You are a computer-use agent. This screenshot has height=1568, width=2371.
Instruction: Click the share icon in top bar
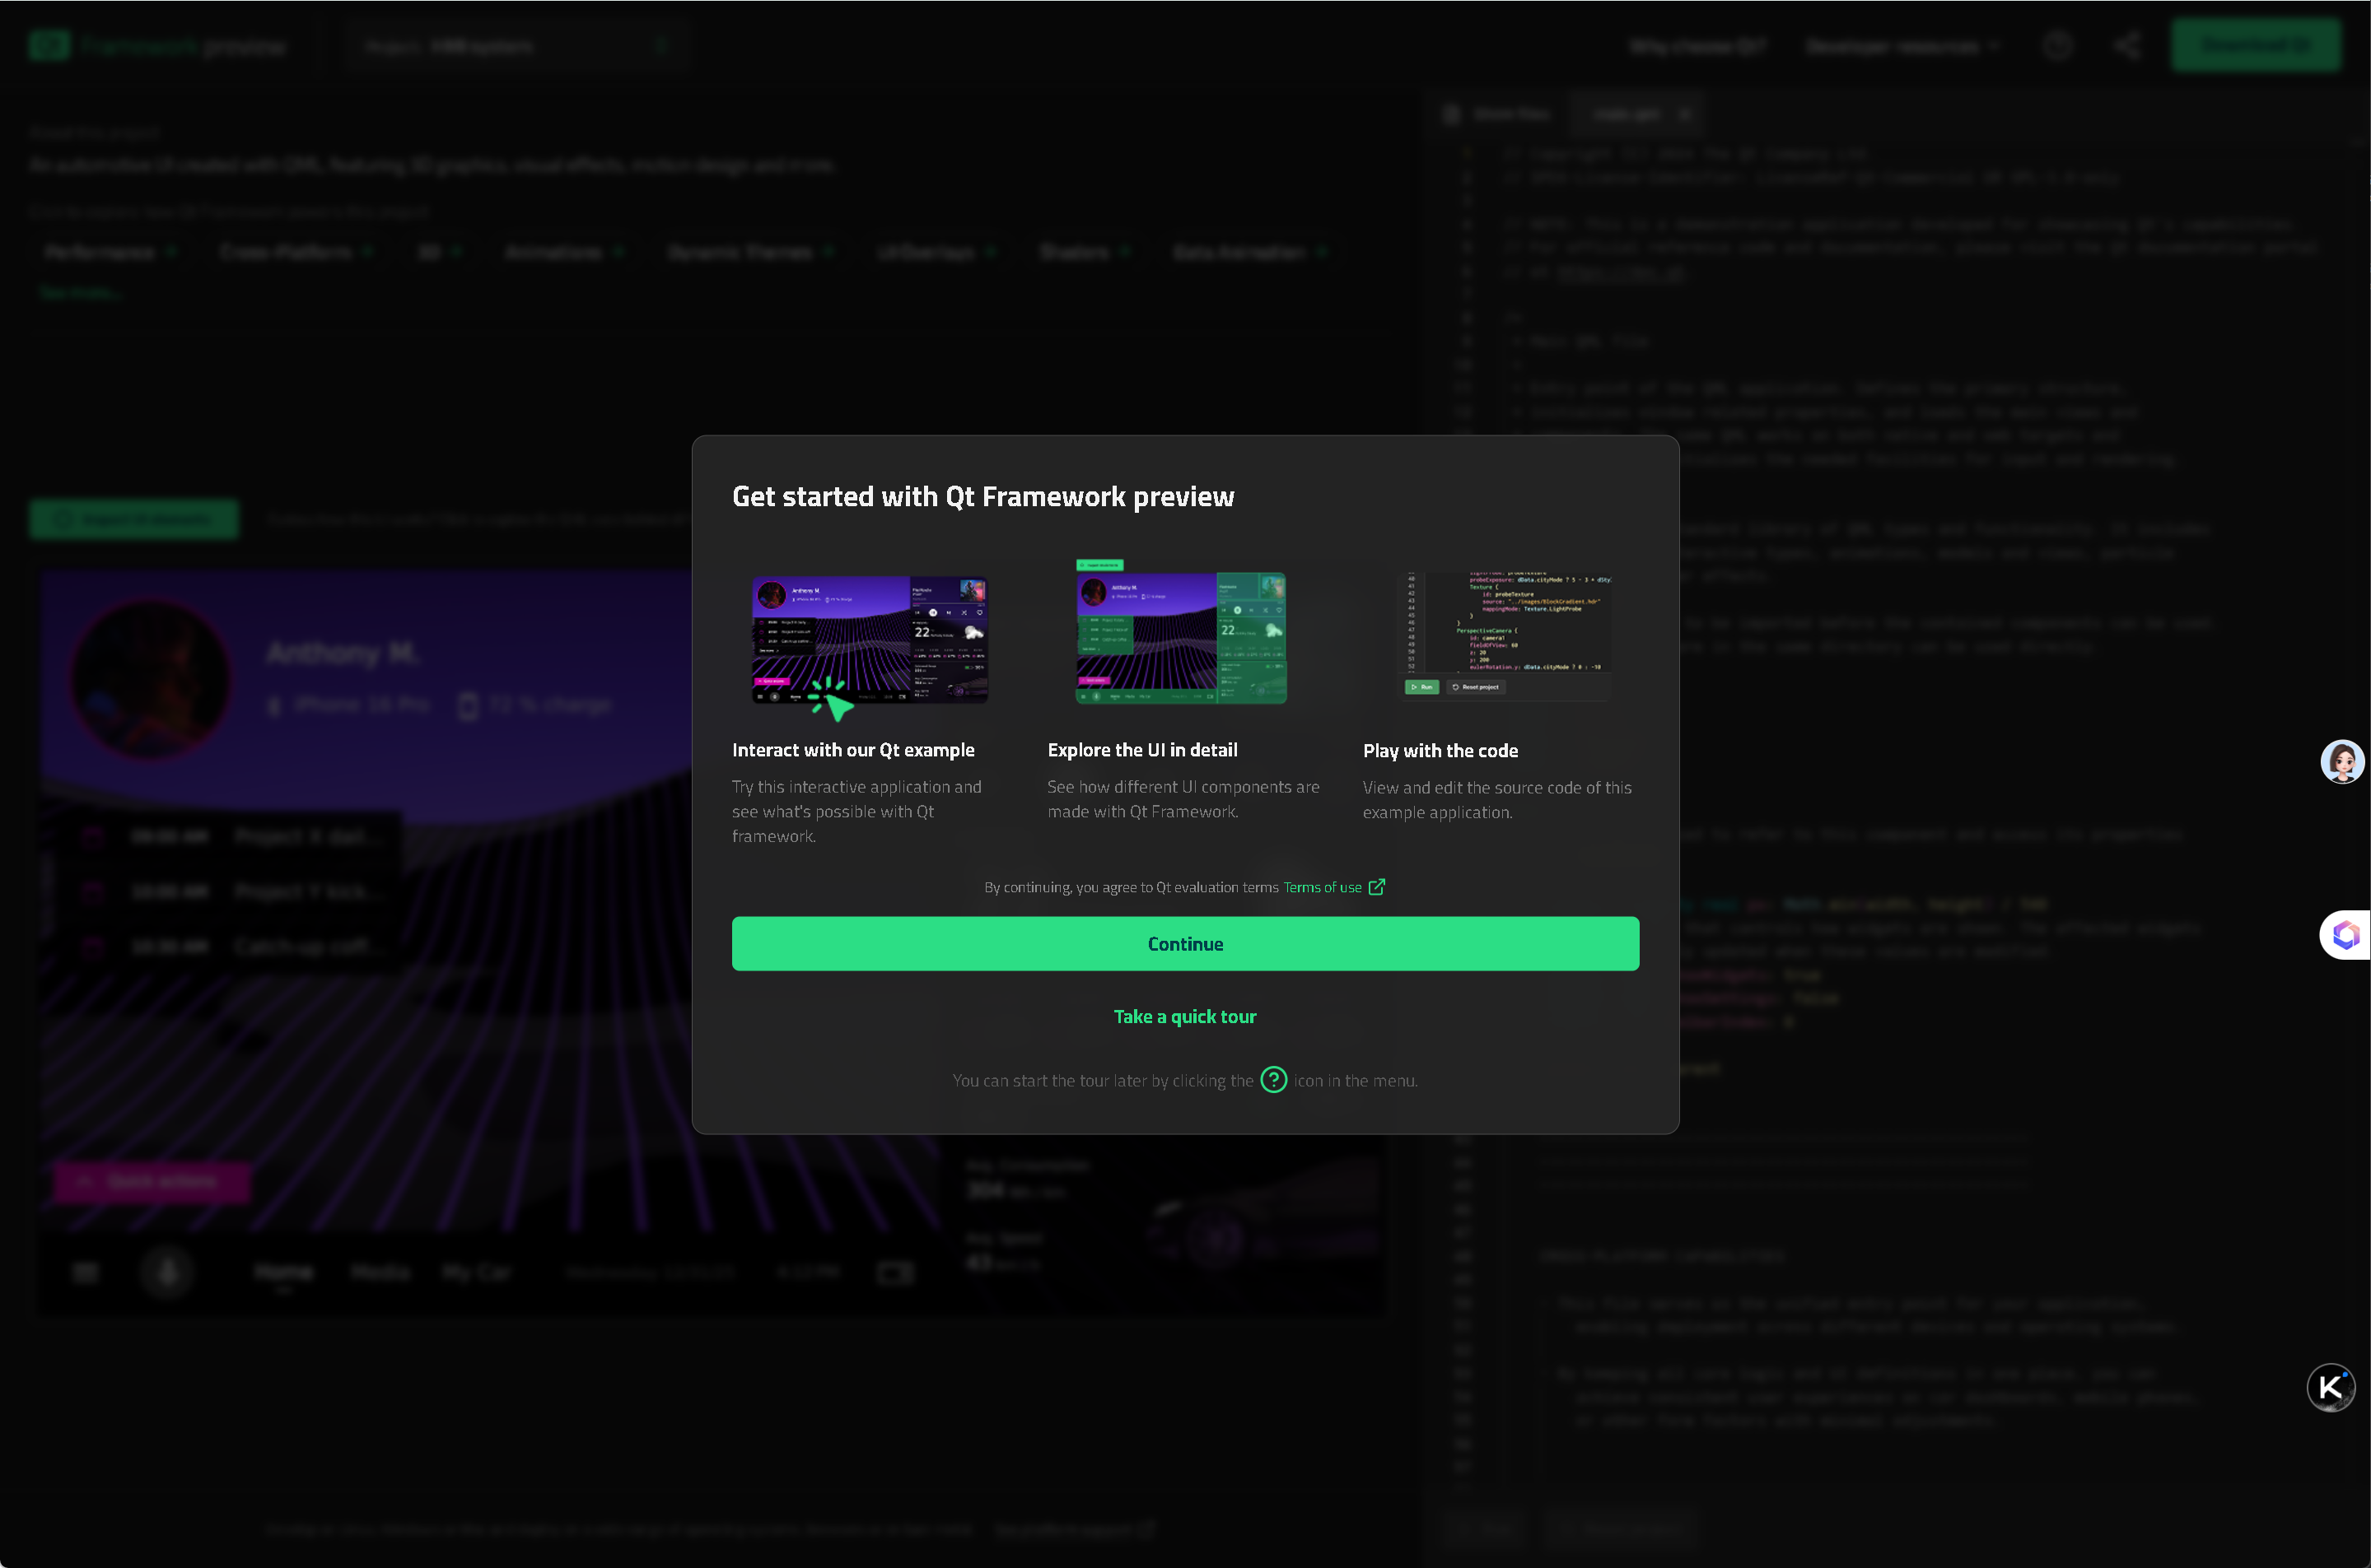pos(2127,46)
